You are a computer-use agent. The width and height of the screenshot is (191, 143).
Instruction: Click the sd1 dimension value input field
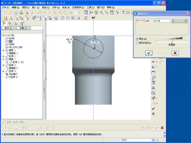pyautogui.click(x=161, y=21)
